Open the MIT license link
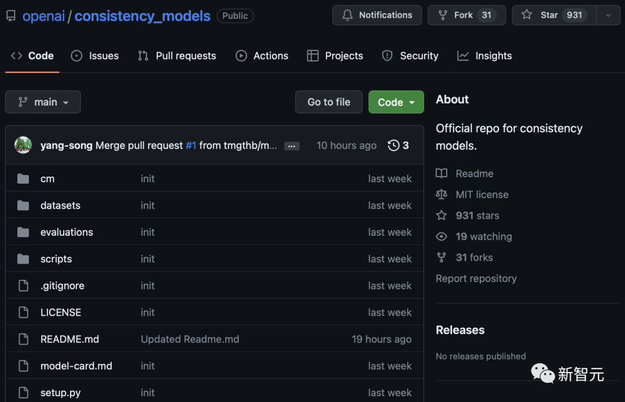This screenshot has height=402, width=625. pos(481,195)
